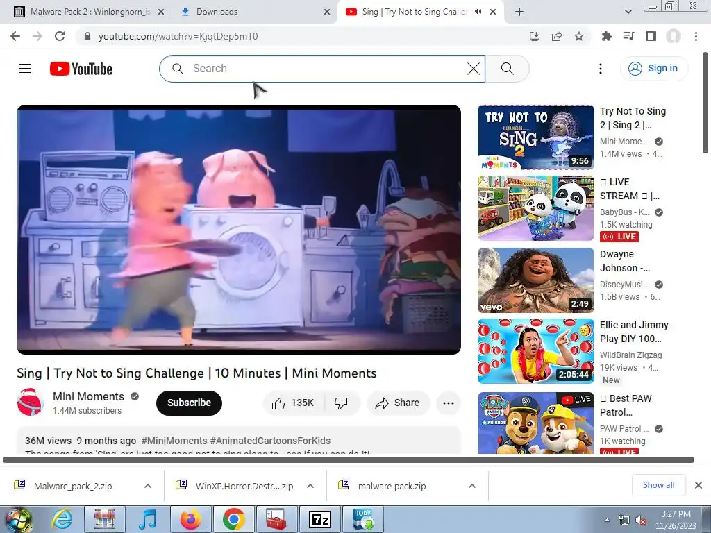Go to the YouTube home logo
This screenshot has width=711, height=533.
[81, 69]
